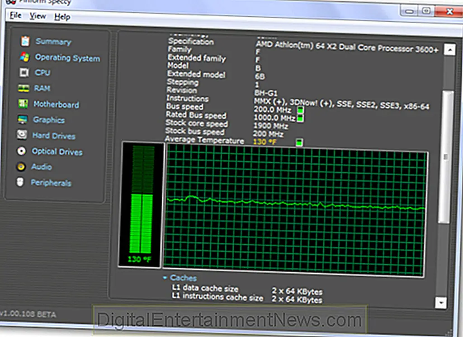Click the Motherboard icon
The width and height of the screenshot is (463, 337).
pyautogui.click(x=24, y=104)
